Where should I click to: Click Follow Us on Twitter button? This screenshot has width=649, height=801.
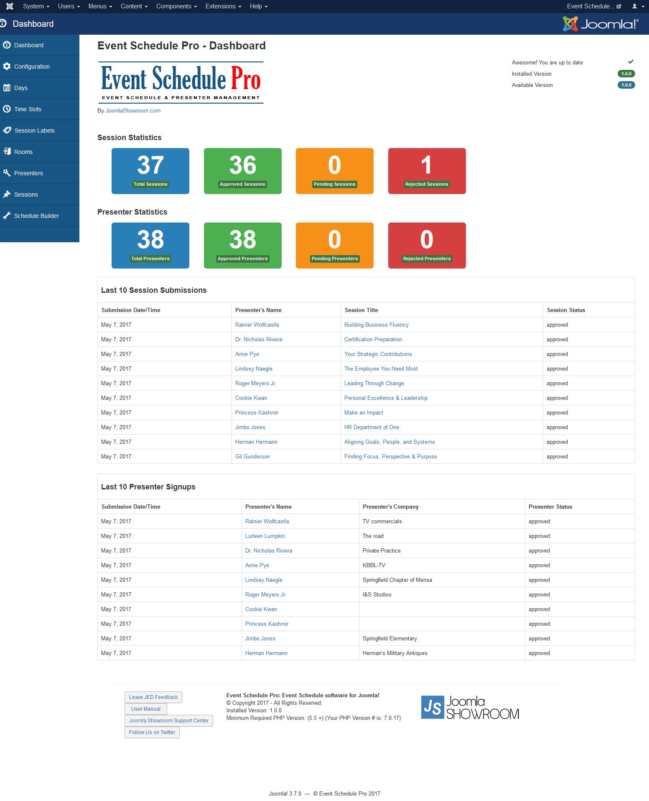152,732
